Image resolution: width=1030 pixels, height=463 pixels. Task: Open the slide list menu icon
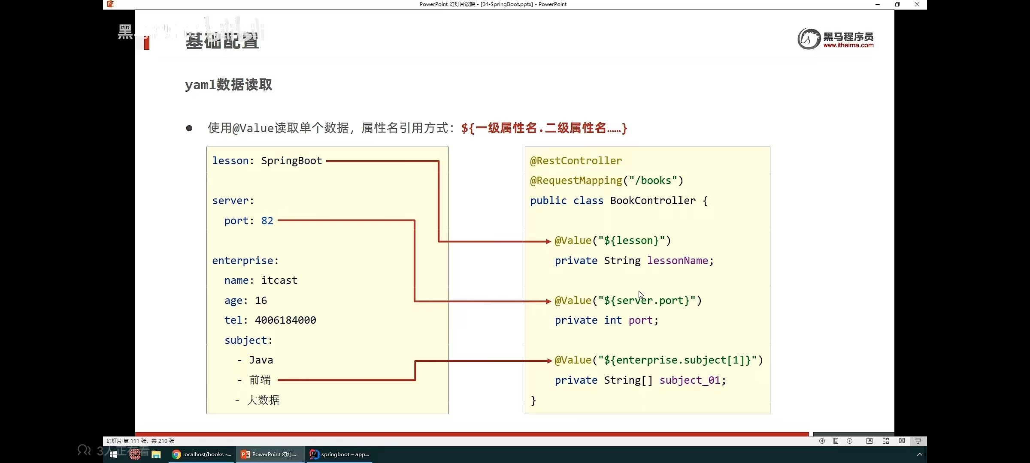click(836, 441)
